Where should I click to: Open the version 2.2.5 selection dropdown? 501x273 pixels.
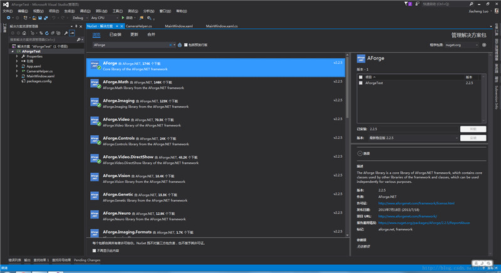(x=413, y=138)
